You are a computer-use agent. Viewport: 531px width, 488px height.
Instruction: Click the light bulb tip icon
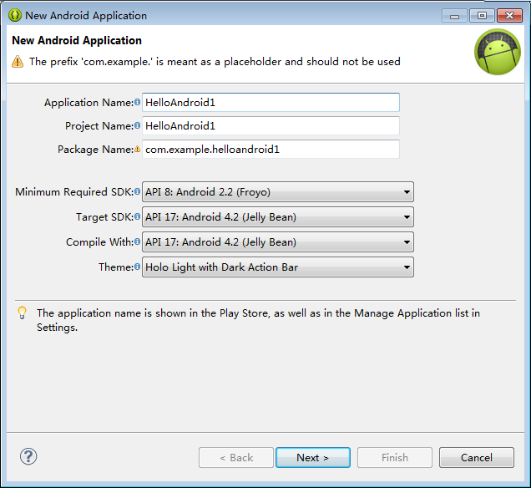coord(22,313)
